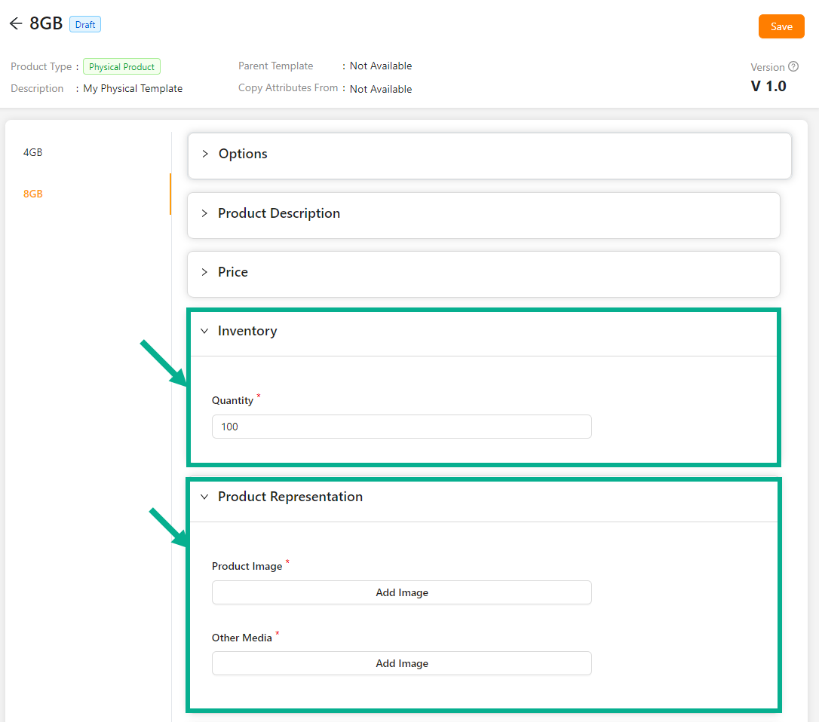Expand the Price section chevron
Screen dimensions: 819x722
click(204, 272)
